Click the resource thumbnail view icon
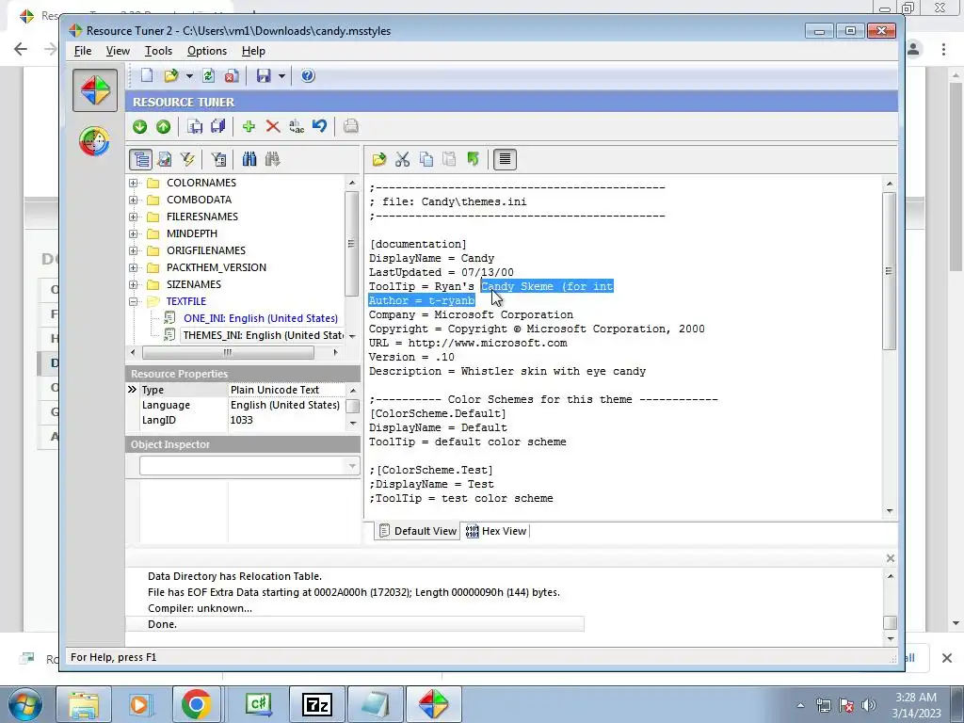The width and height of the screenshot is (964, 723). pos(165,159)
